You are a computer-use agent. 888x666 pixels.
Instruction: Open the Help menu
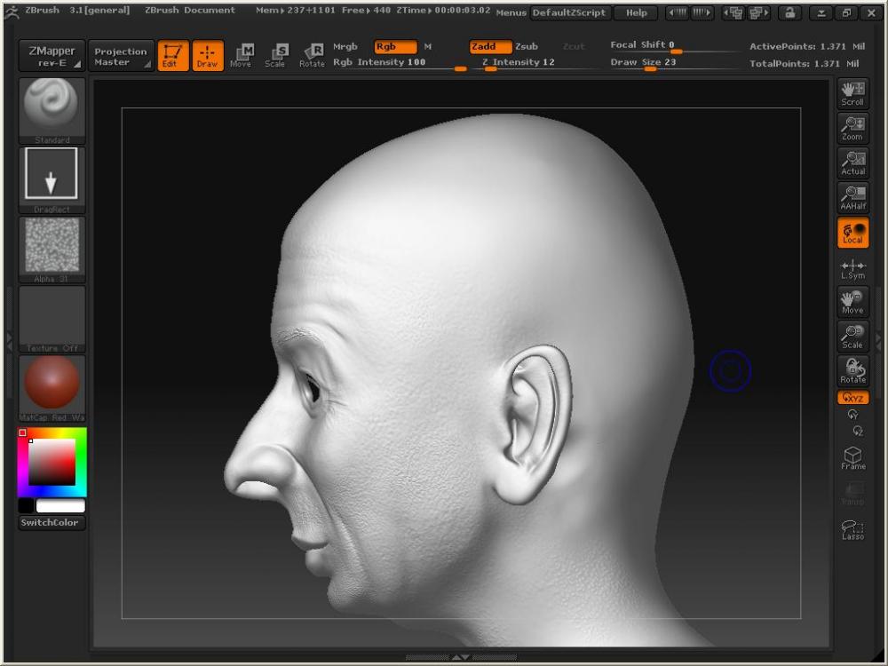tap(636, 13)
